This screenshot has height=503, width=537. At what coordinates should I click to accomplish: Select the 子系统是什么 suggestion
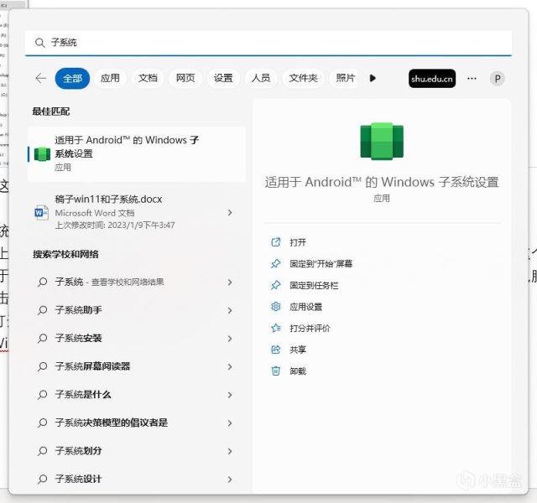pos(136,395)
